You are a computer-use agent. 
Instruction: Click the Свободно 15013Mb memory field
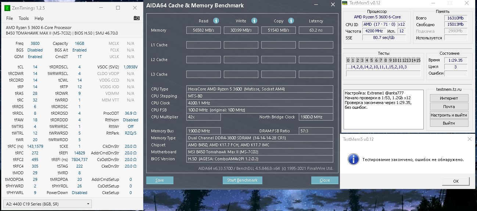[455, 25]
